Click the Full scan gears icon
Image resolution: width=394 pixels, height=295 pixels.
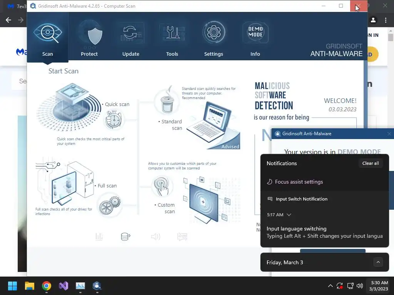pos(110,204)
